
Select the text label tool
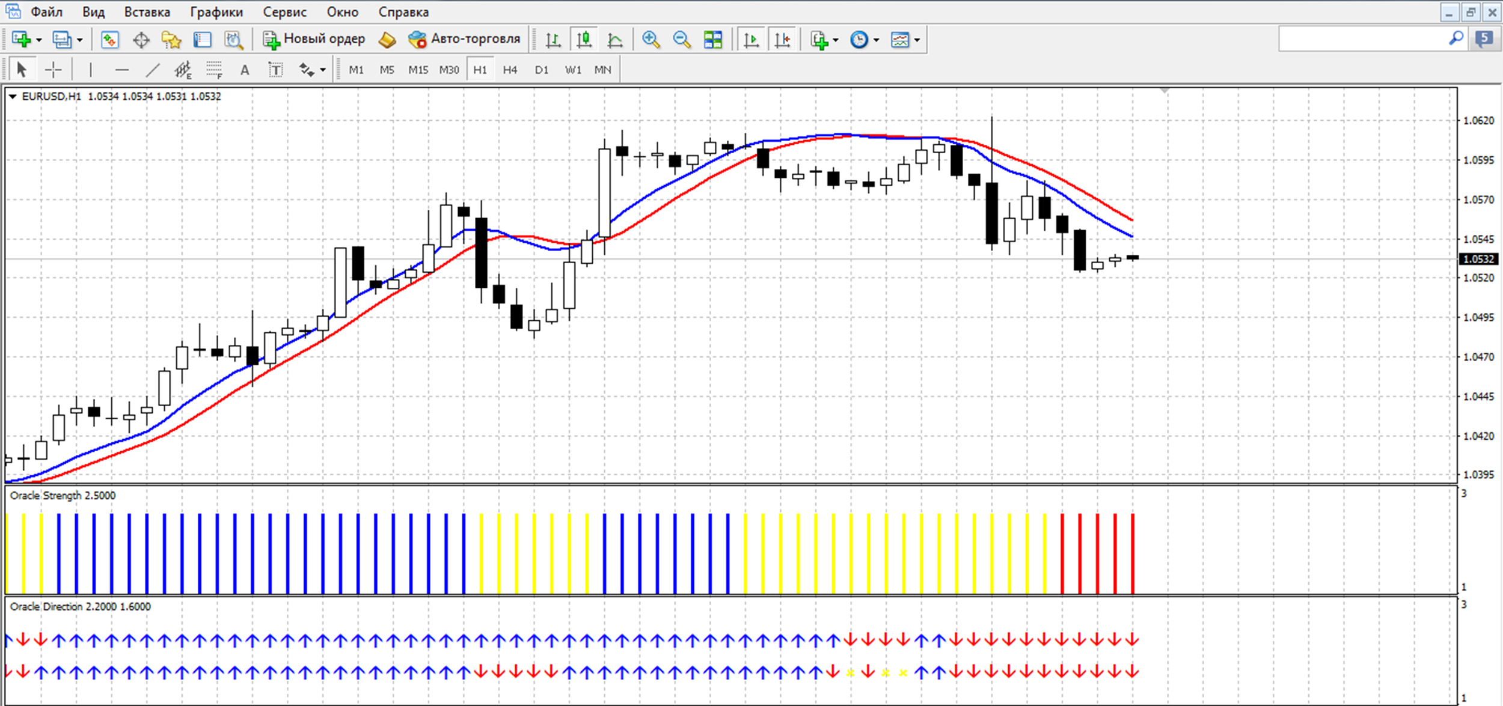pos(276,70)
